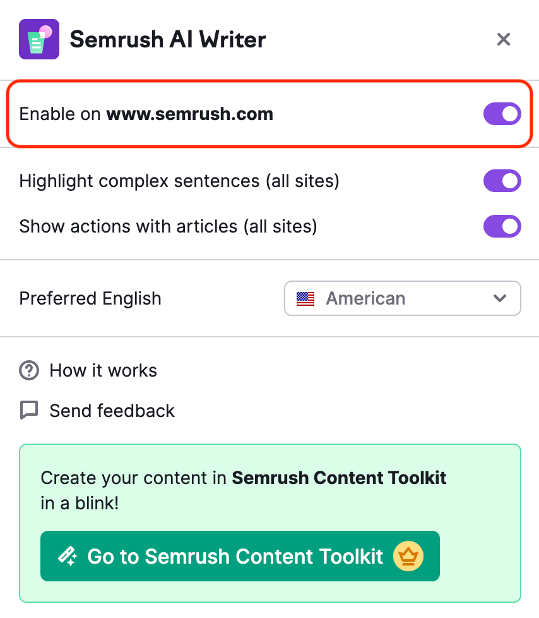Click the question mark icon beside How it works

point(29,370)
